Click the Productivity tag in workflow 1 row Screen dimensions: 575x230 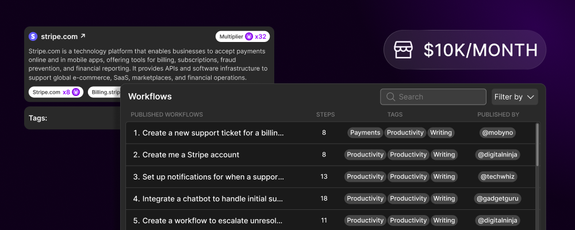point(405,133)
